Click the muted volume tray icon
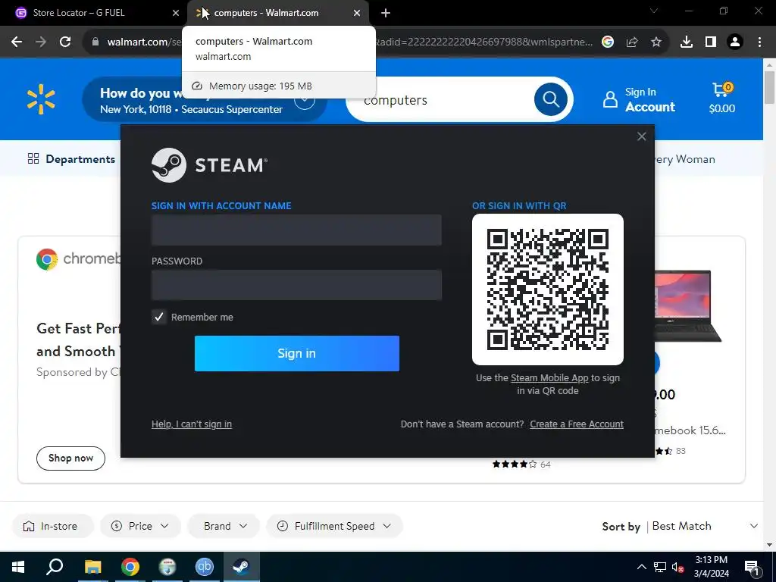 [678, 567]
